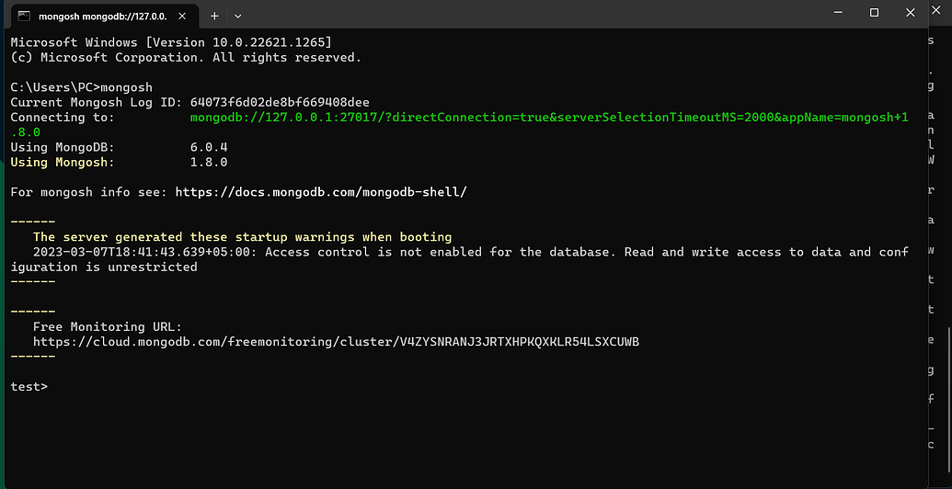Viewport: 952px width, 489px height.
Task: Click the yellow startup warnings heading
Action: coord(242,237)
